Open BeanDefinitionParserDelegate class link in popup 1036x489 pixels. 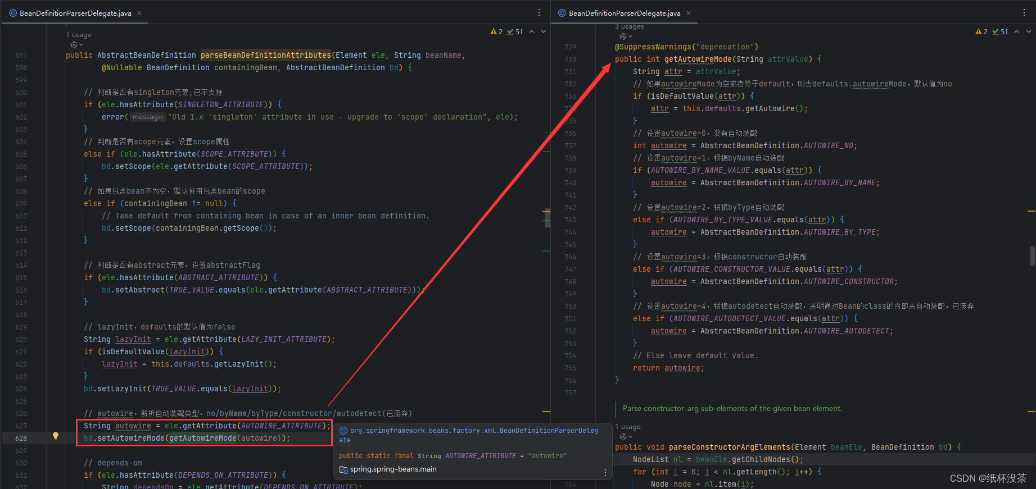[474, 431]
